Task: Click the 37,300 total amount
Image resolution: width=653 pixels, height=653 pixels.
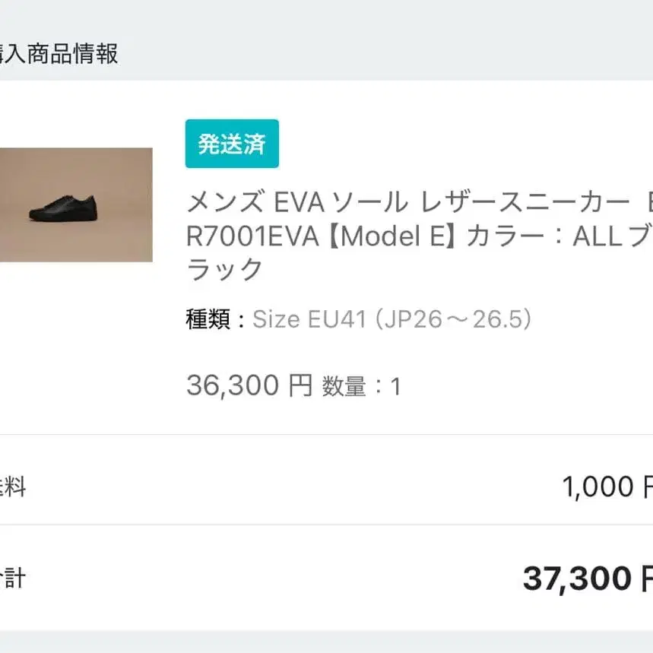Action: (x=577, y=580)
